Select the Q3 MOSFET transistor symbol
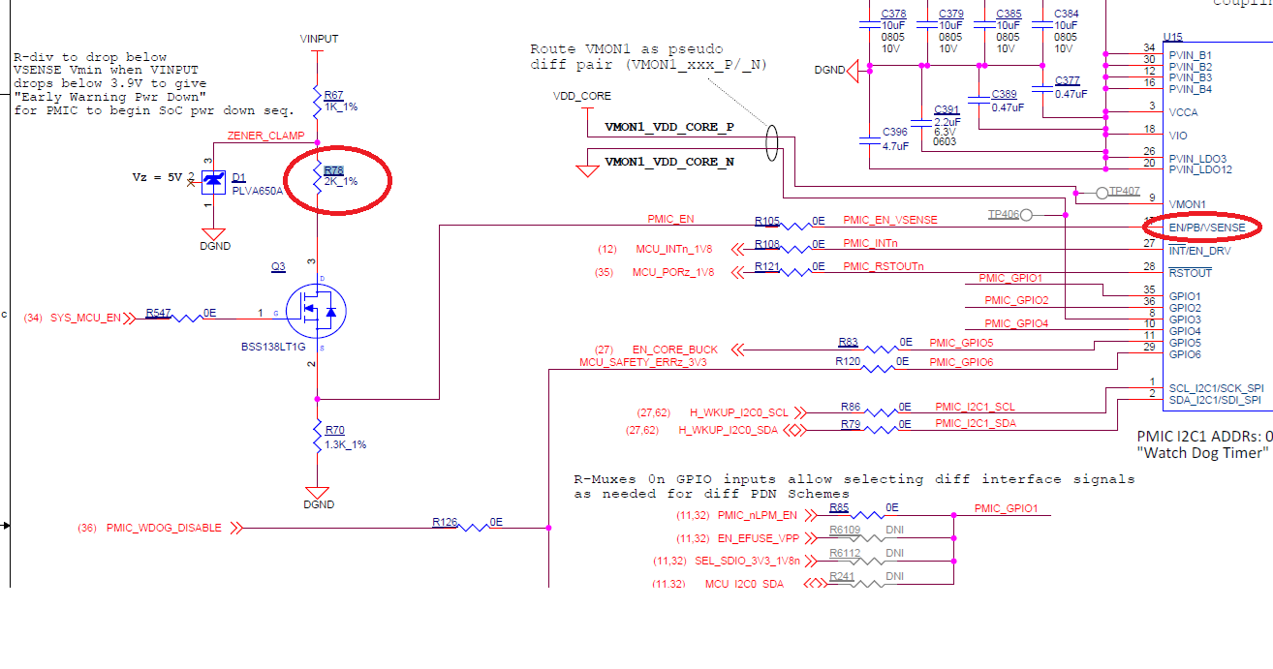 click(x=317, y=312)
